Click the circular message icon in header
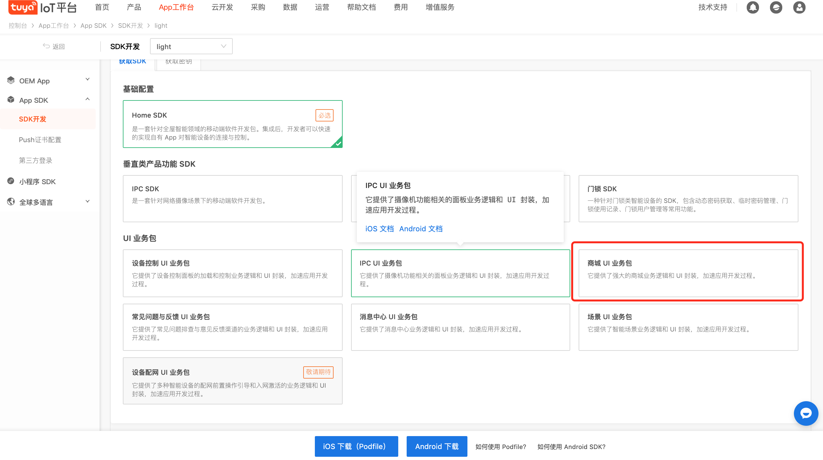The height and width of the screenshot is (460, 823). pos(776,7)
